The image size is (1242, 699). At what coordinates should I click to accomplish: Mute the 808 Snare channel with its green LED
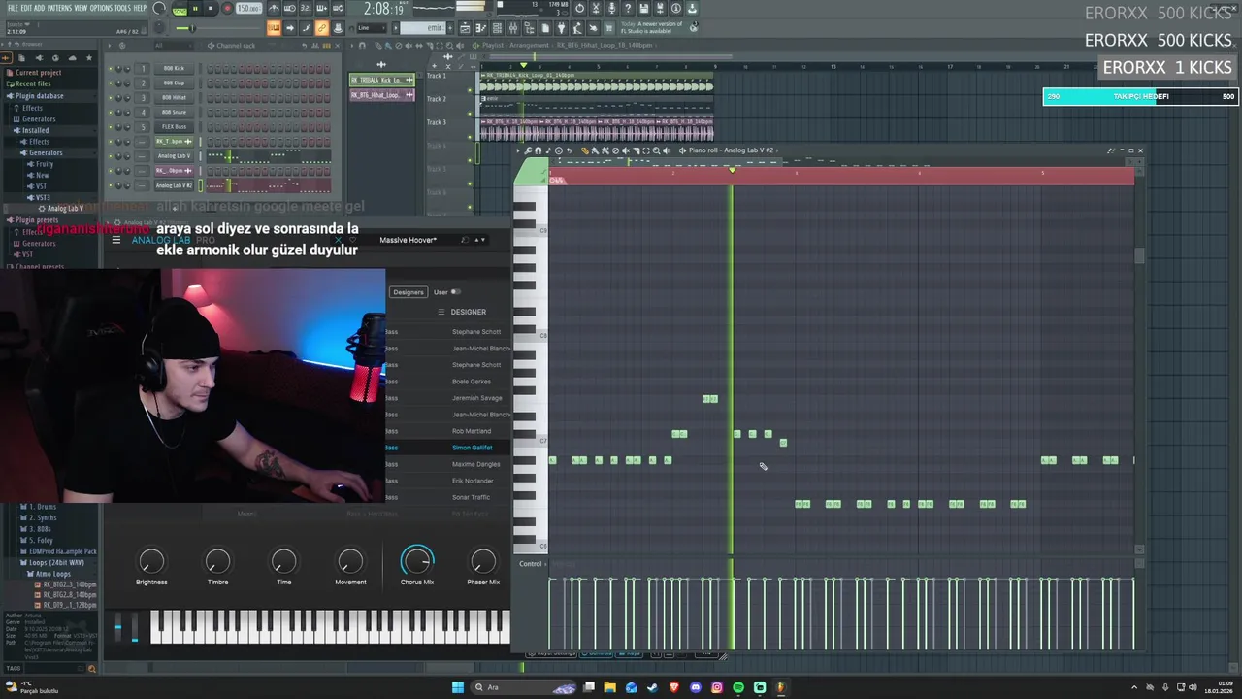click(111, 112)
